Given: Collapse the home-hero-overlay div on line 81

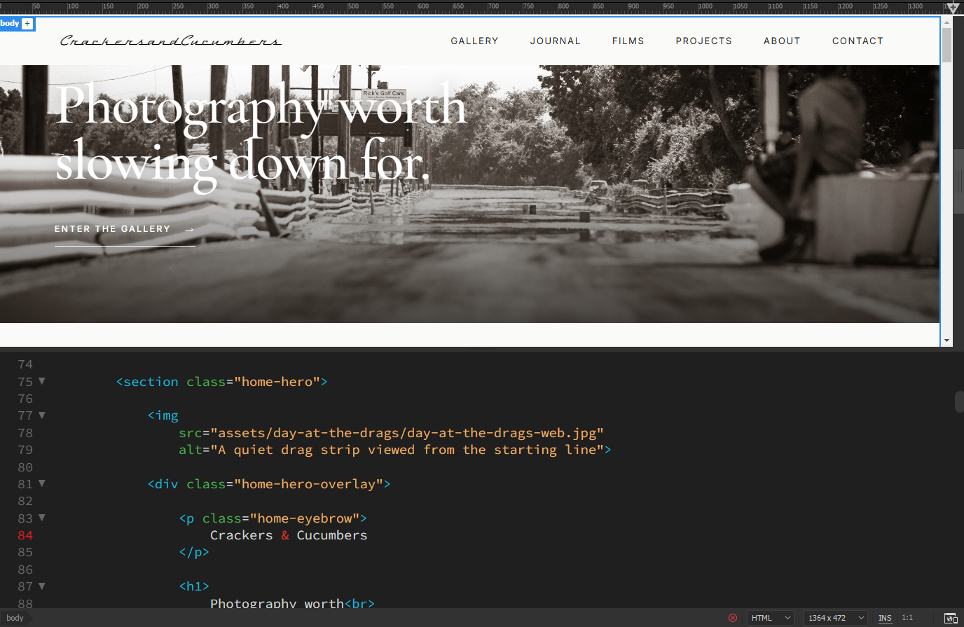Looking at the screenshot, I should (42, 483).
